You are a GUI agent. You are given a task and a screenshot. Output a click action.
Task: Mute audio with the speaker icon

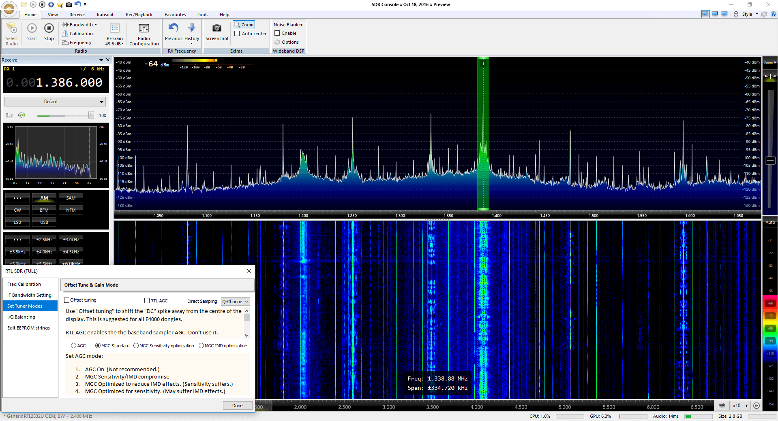coord(21,115)
